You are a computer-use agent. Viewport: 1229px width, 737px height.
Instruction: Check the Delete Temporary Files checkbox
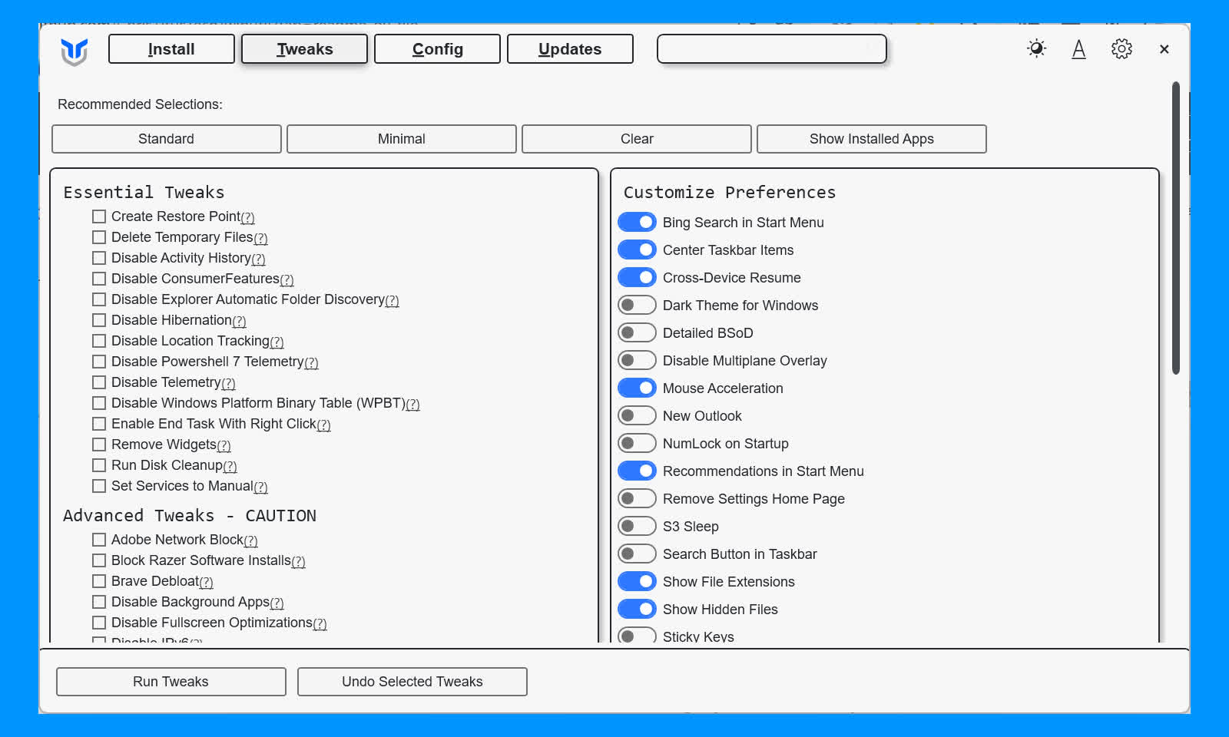[x=99, y=237]
